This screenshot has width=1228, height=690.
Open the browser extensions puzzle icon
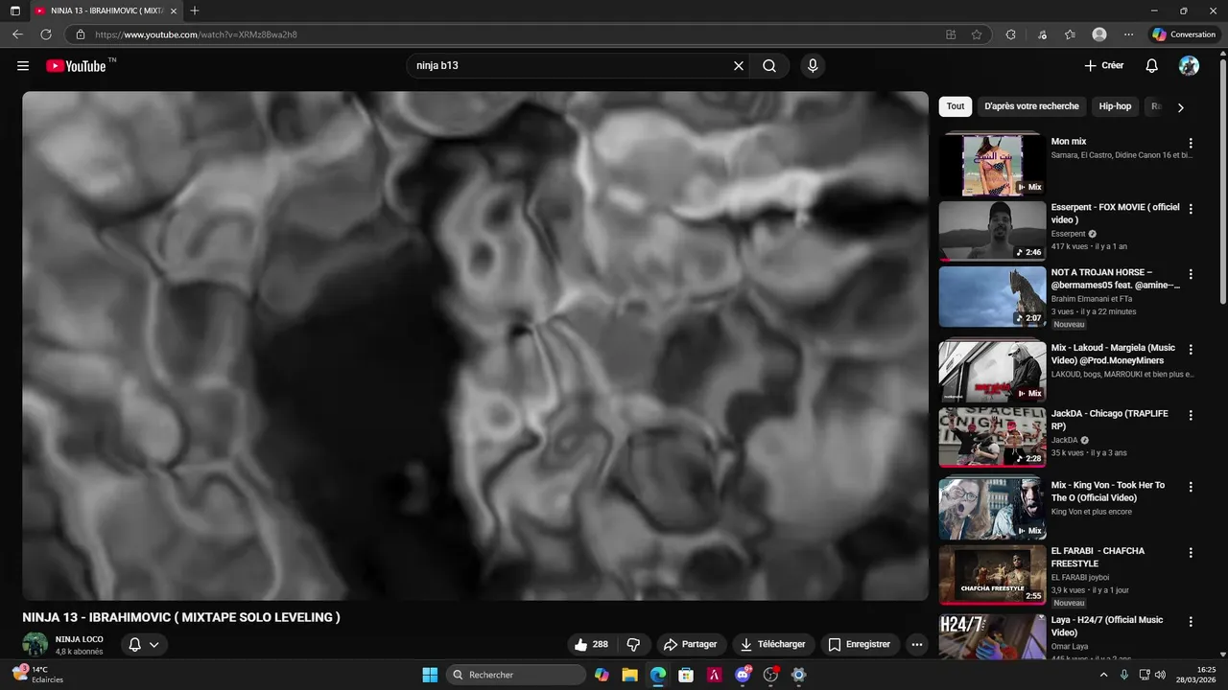[1010, 34]
